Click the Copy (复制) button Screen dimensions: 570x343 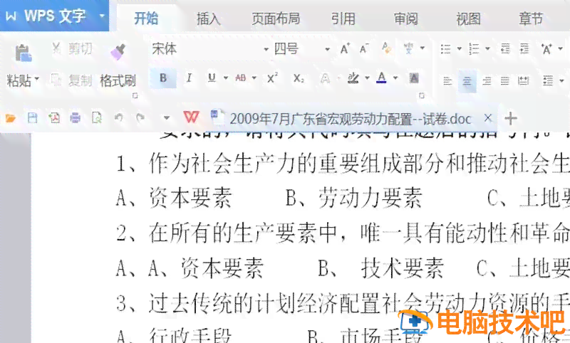point(72,80)
